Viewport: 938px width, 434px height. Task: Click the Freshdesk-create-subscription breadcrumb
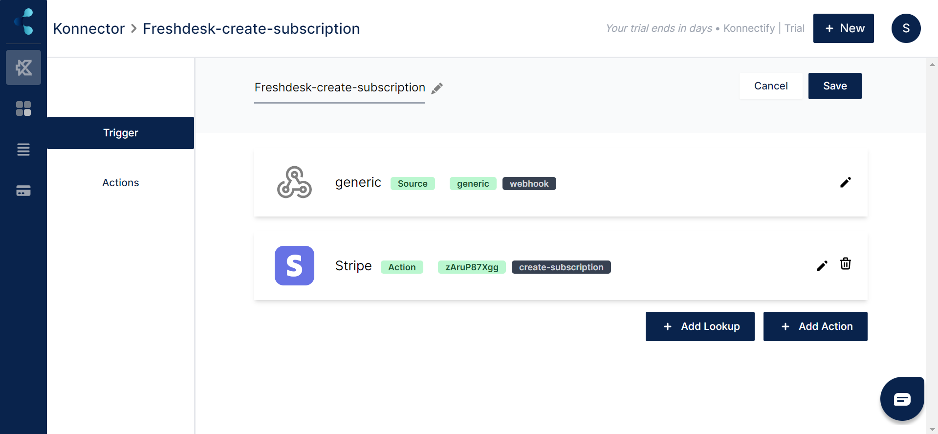(x=251, y=28)
